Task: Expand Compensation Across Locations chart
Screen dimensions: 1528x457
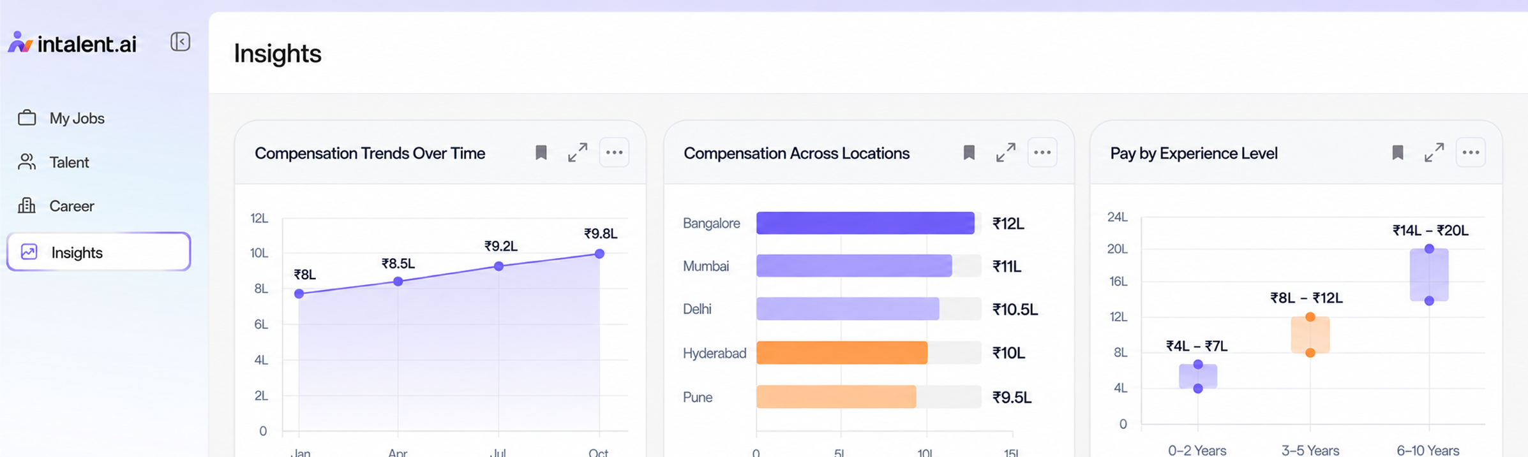Action: tap(1006, 153)
